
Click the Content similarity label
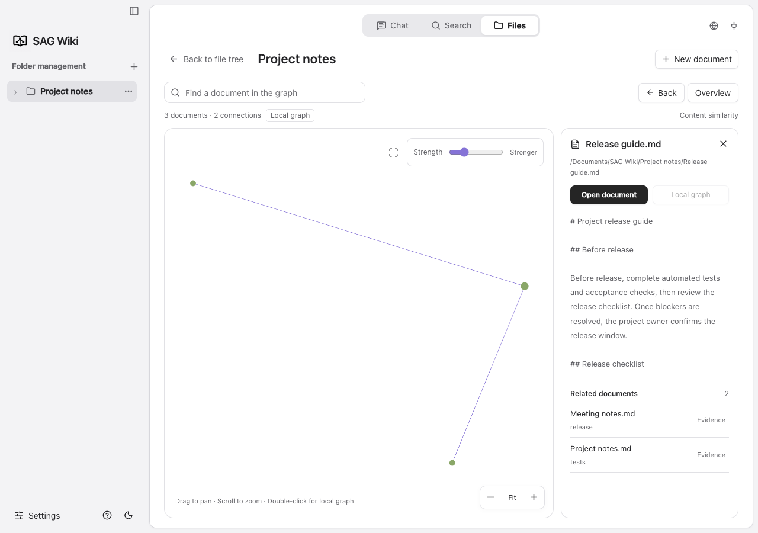tap(709, 115)
